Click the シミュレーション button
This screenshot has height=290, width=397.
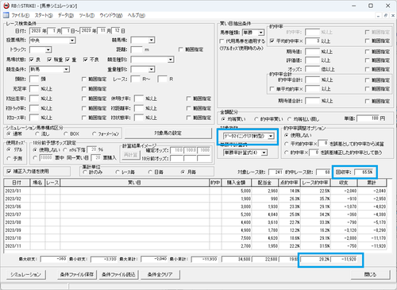[x=25, y=274]
